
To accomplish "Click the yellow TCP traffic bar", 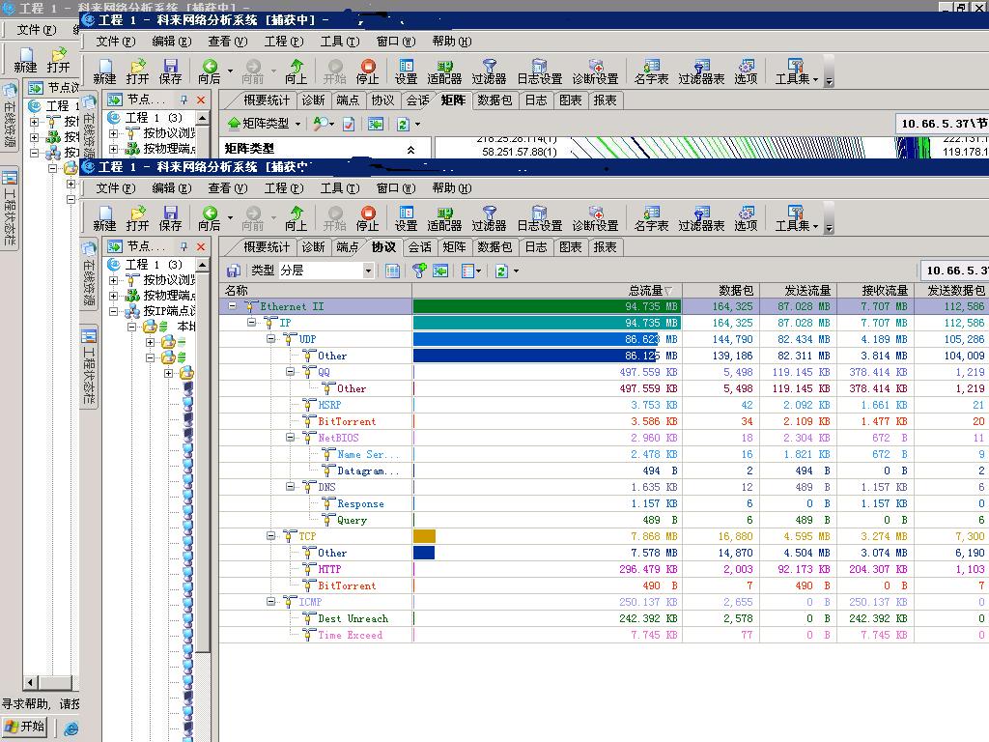I will coord(424,536).
